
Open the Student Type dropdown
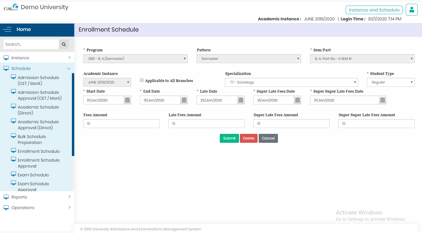click(x=390, y=82)
